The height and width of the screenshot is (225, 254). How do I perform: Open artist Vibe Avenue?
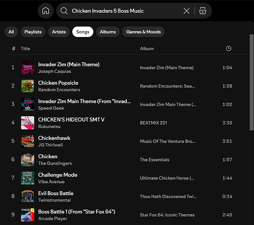[x=51, y=182]
